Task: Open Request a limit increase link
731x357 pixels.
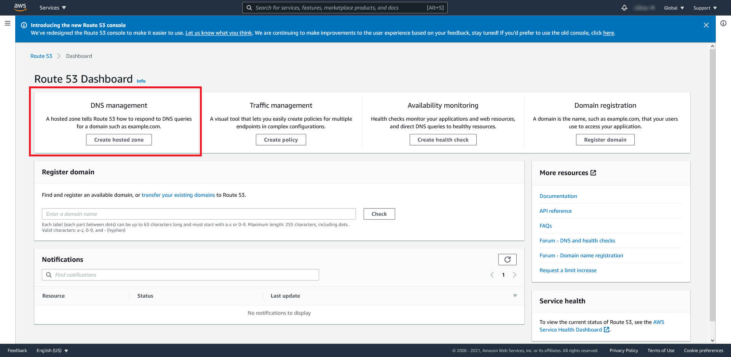Action: click(568, 270)
